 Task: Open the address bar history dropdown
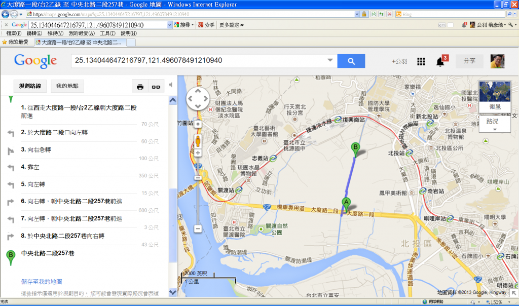click(x=357, y=14)
